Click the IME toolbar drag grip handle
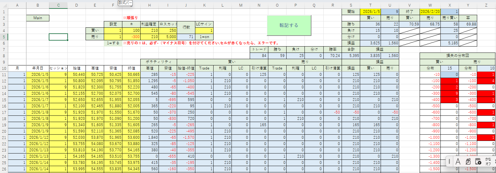This screenshot has width=496, height=173. [449, 162]
